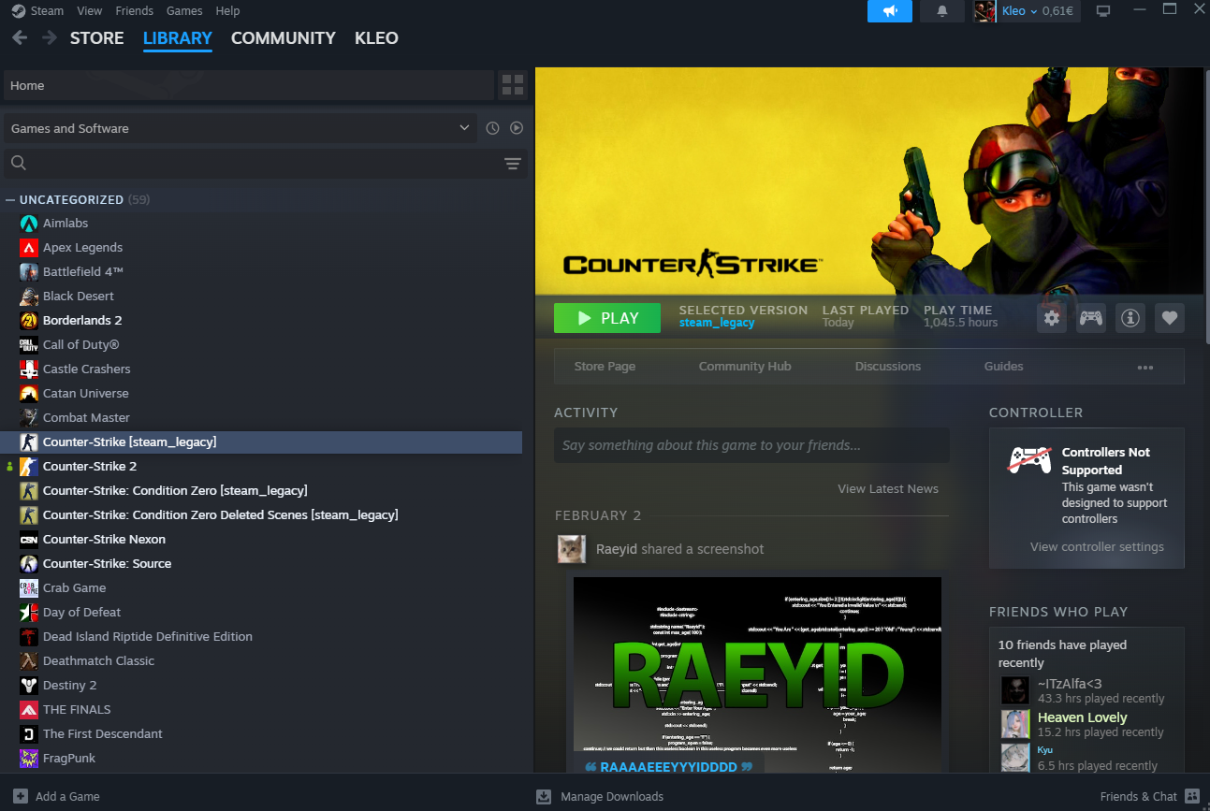
Task: Open the View Latest News link
Action: click(887, 488)
